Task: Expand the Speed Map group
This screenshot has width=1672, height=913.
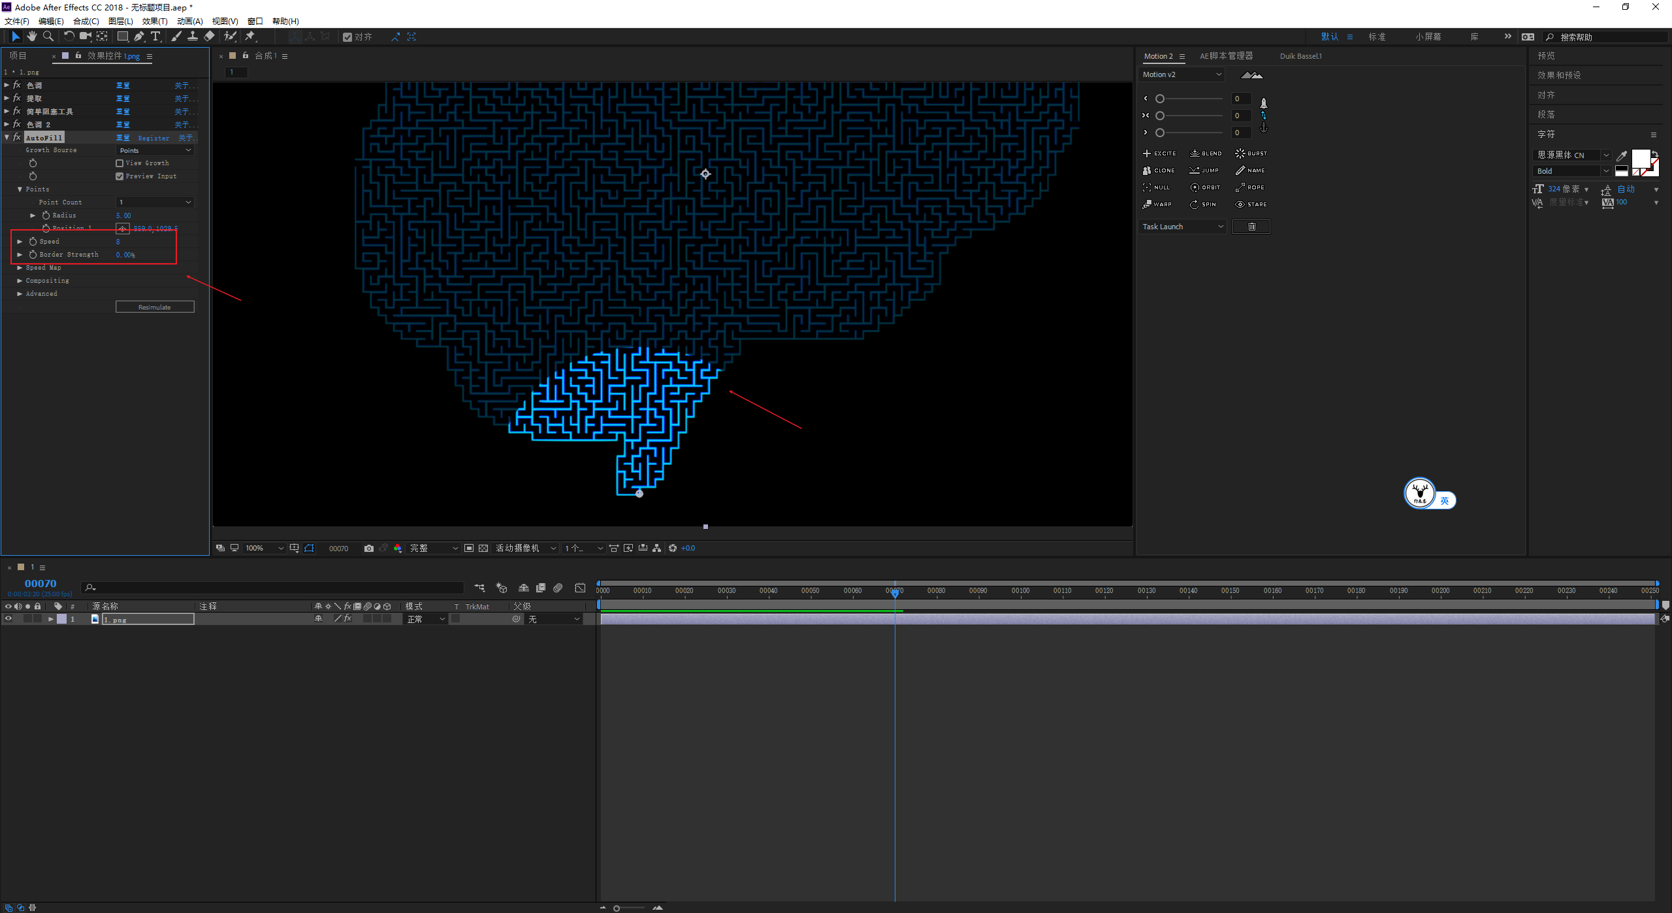Action: [20, 268]
